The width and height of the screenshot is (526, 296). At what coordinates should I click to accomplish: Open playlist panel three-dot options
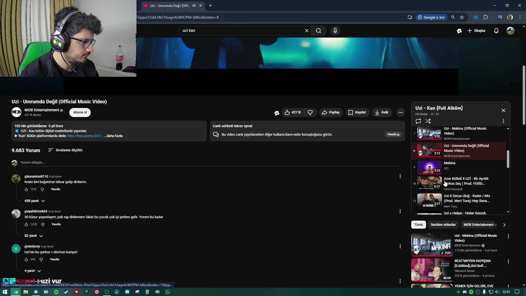(x=503, y=121)
